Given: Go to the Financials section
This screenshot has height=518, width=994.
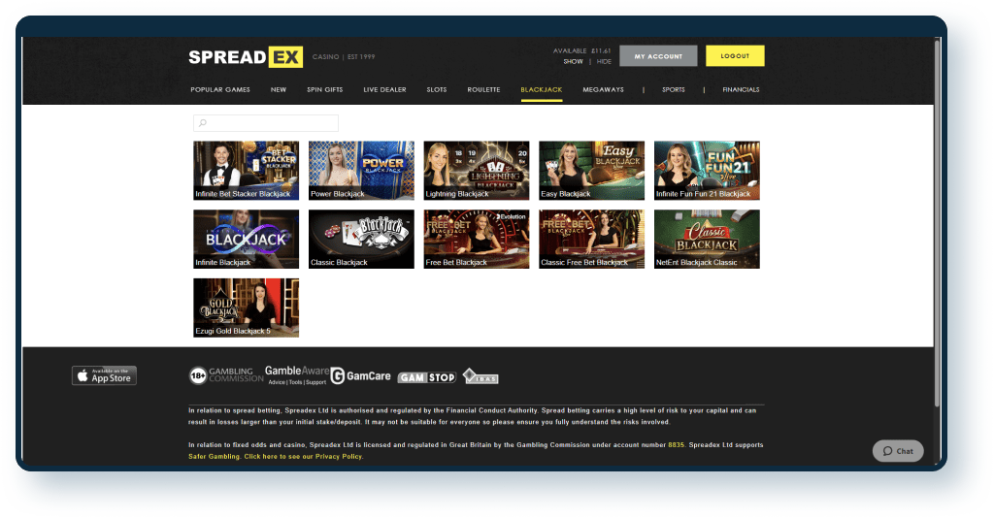Looking at the screenshot, I should (741, 90).
